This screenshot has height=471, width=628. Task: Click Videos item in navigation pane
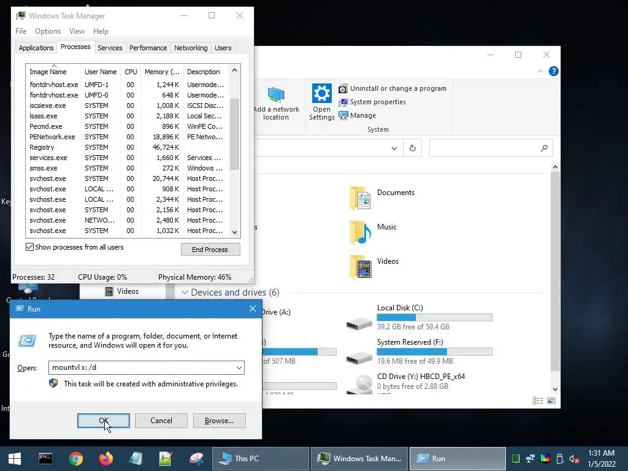click(x=122, y=291)
